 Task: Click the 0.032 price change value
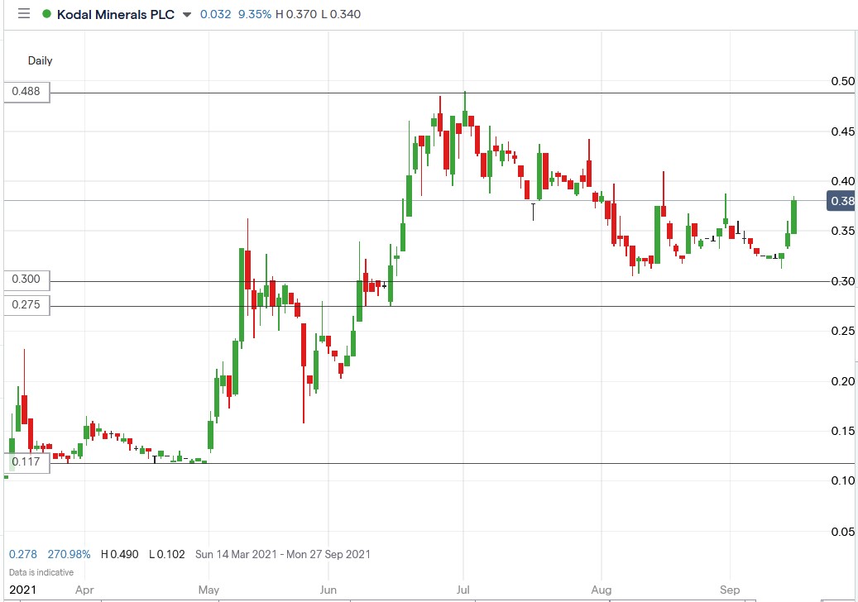216,14
